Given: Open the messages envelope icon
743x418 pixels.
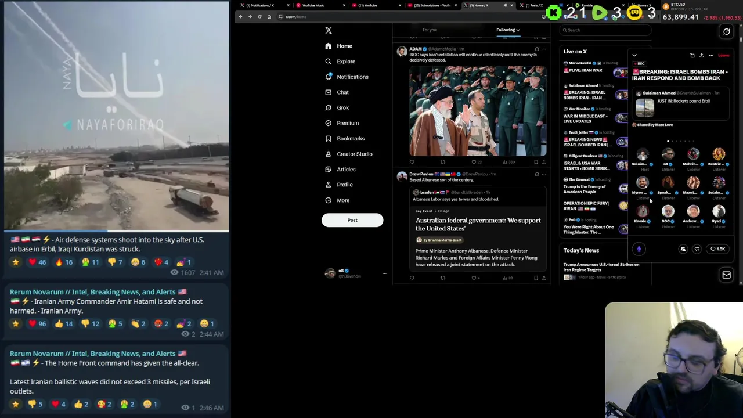Looking at the screenshot, I should coord(726,275).
